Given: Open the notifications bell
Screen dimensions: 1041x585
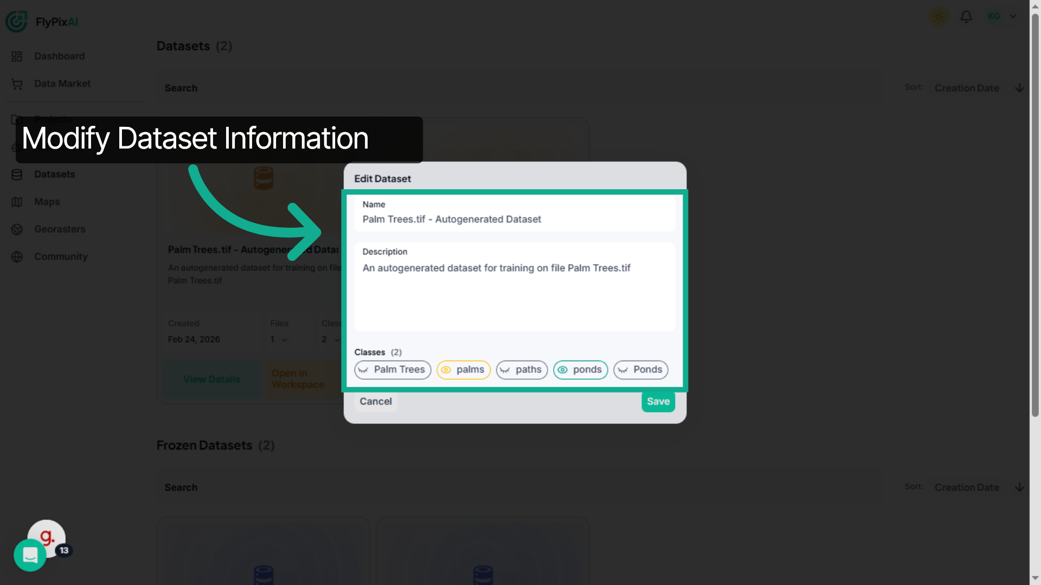Looking at the screenshot, I should tap(966, 16).
